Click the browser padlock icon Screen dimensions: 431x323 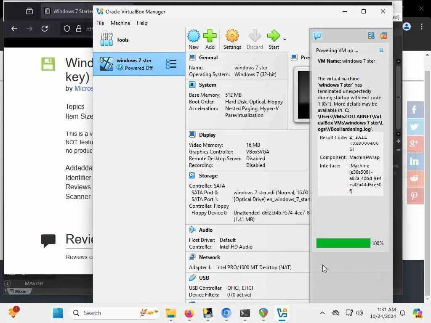79,29
